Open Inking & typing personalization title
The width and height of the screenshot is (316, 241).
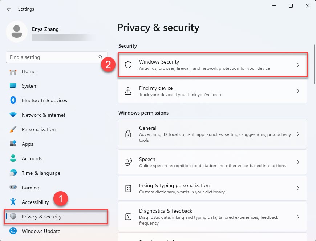174,185
